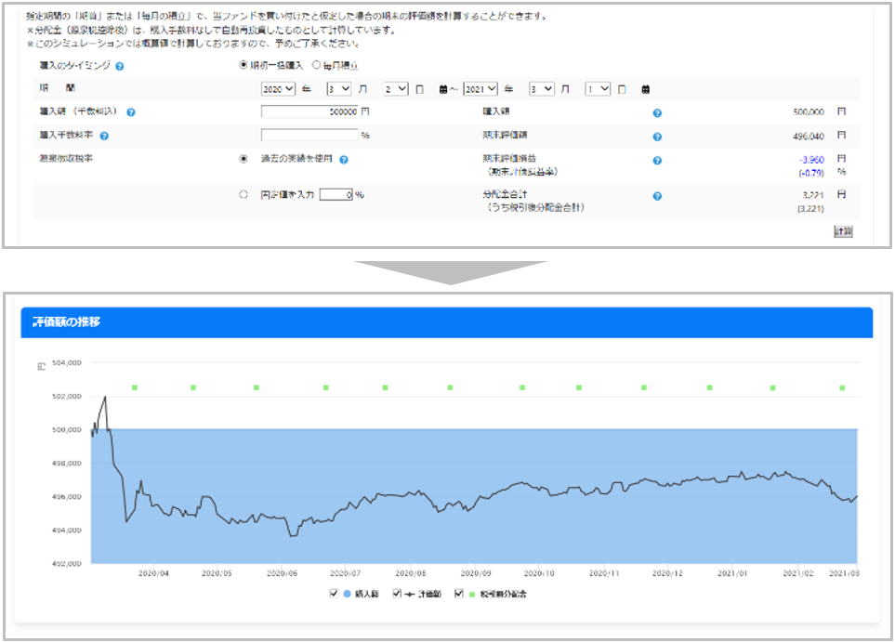Click the (-0.79) percent return value
The image size is (895, 642).
[811, 173]
